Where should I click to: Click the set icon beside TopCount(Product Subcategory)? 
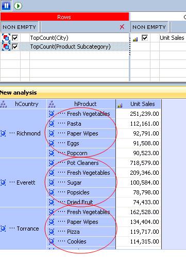(x=6, y=47)
